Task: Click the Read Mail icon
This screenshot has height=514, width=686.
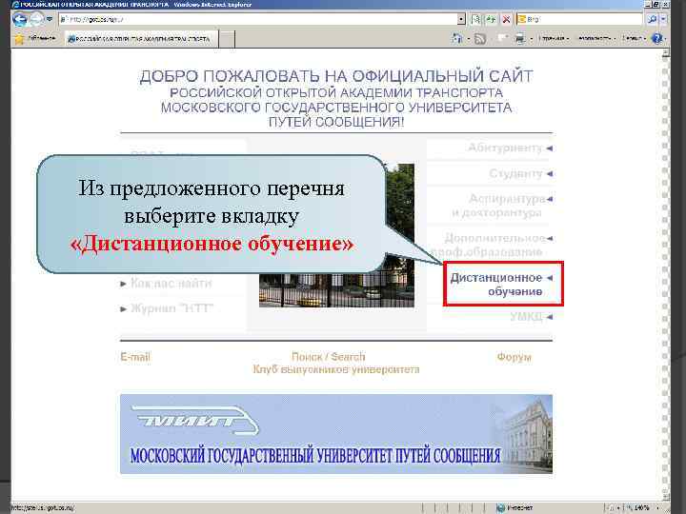Action: coord(503,39)
